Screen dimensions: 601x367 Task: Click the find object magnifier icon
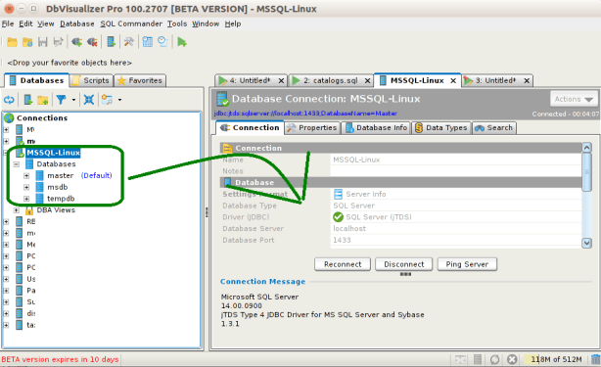(x=107, y=100)
